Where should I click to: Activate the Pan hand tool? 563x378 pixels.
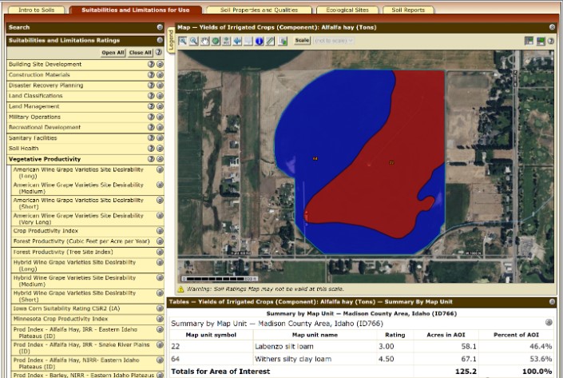(204, 41)
